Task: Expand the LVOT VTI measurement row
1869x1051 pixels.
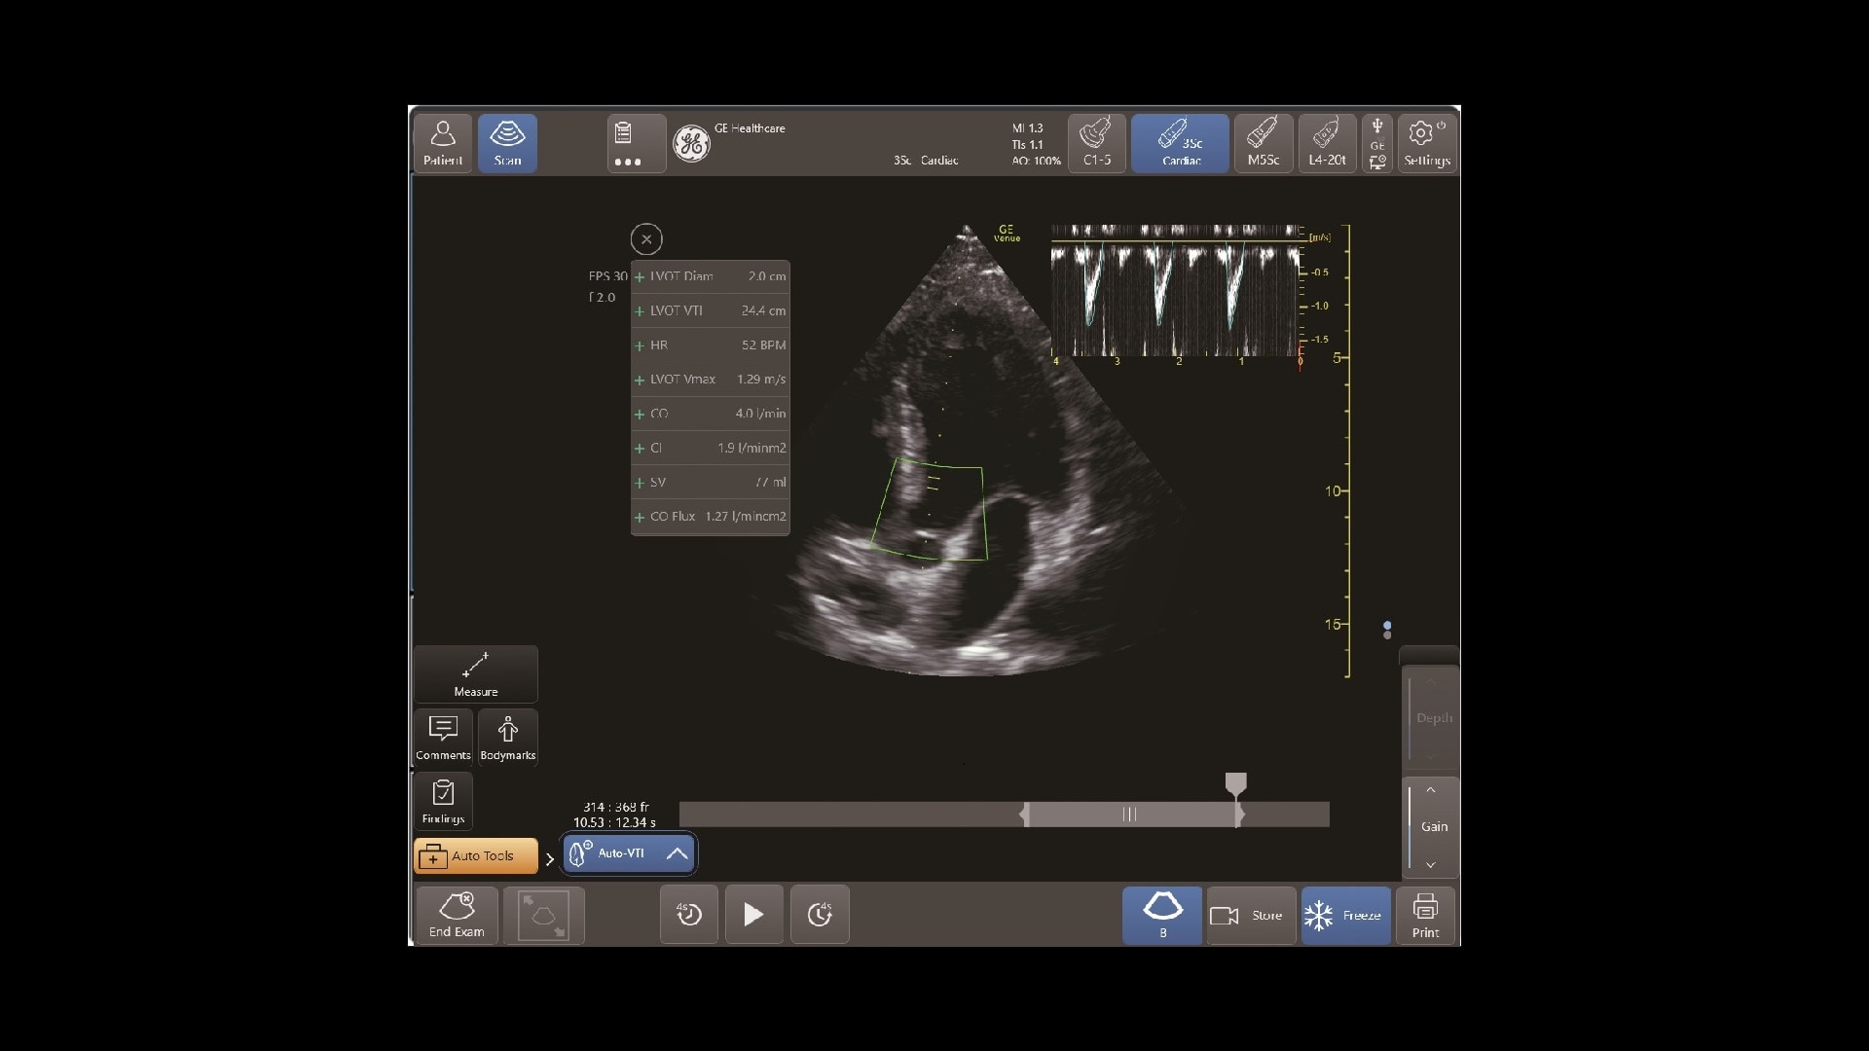Action: pos(711,310)
